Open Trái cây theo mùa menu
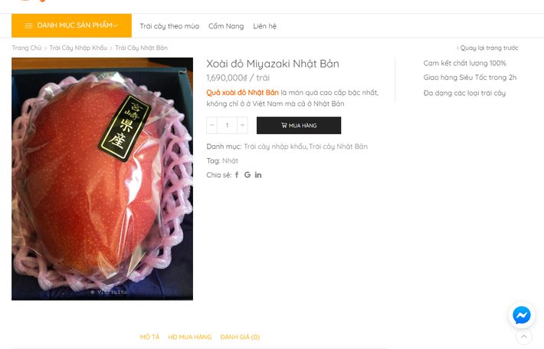The height and width of the screenshot is (349, 544). click(x=169, y=26)
